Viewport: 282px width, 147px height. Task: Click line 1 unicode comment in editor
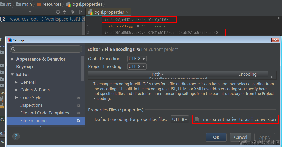pyautogui.click(x=136, y=20)
